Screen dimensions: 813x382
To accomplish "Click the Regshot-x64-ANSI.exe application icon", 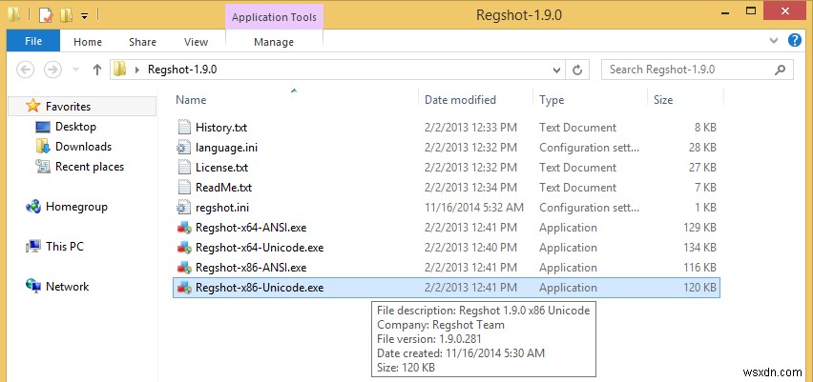I will pyautogui.click(x=184, y=228).
